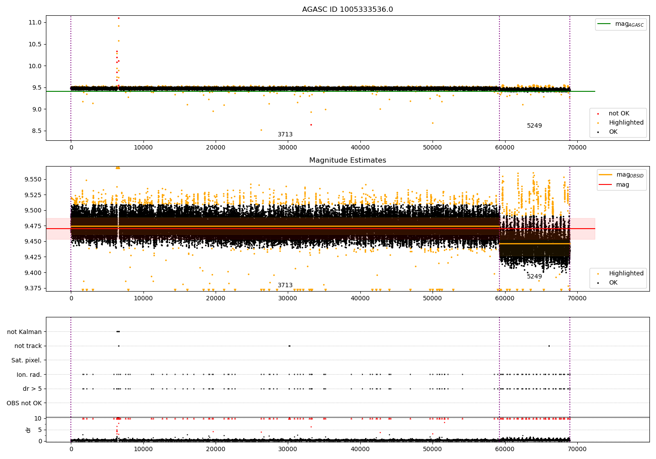Select the 9.400 y-axis tick label
This screenshot has width=656, height=459.
coord(32,273)
